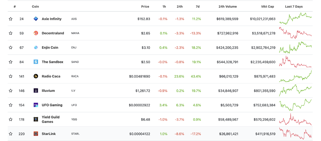This screenshot has width=321, height=141.
Task: Click the Yield Guild Games logo
Action: pyautogui.click(x=36, y=119)
